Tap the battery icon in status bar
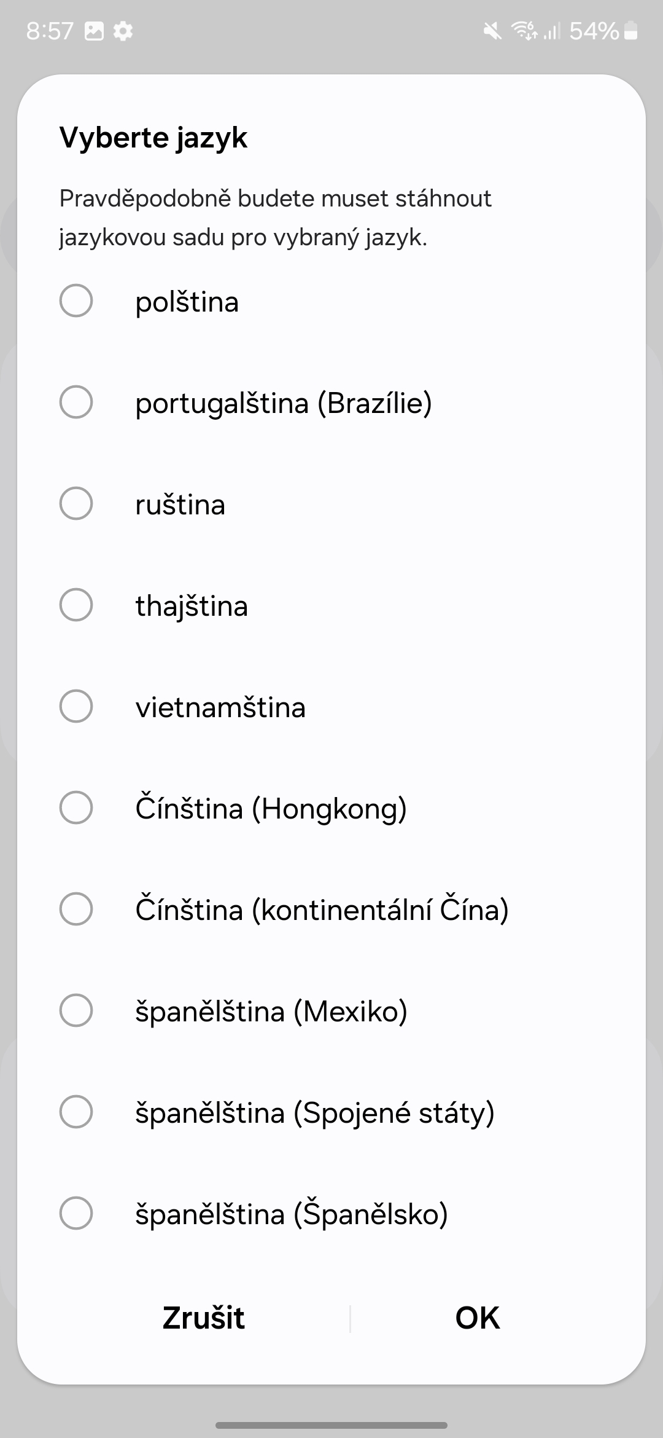Viewport: 663px width, 1438px height. click(631, 31)
